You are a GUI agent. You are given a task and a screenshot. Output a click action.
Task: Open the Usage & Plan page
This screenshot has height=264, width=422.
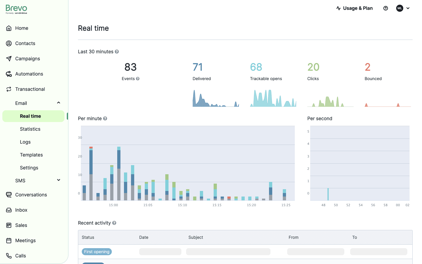[x=355, y=8]
